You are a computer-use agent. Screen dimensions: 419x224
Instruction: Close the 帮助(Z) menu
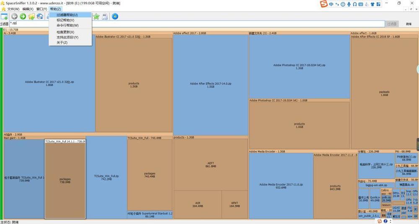pyautogui.click(x=56, y=9)
